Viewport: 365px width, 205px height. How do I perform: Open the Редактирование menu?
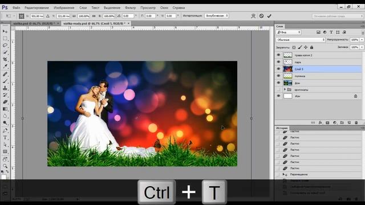pyautogui.click(x=36, y=7)
